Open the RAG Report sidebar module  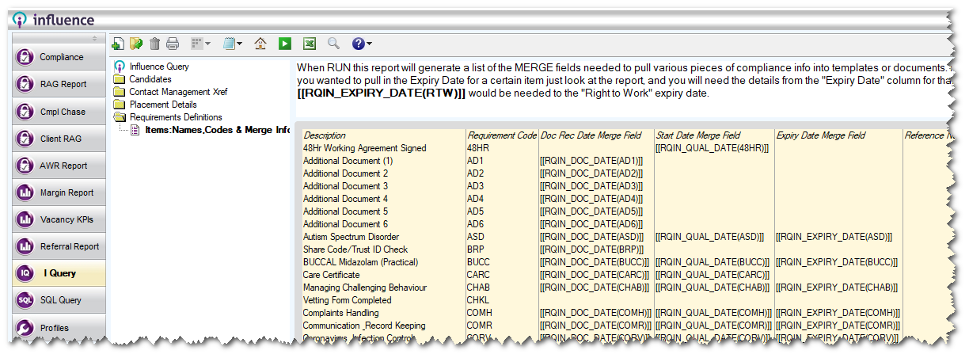click(x=59, y=84)
